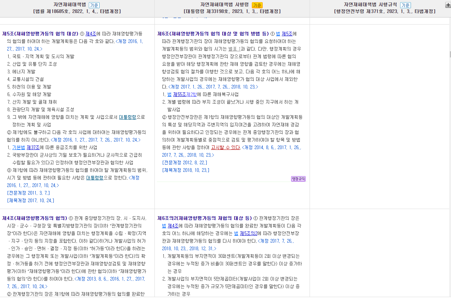Open 법 link before 제5조의2
Image resolution: width=451 pixels, height=300 pixels.
236,233
